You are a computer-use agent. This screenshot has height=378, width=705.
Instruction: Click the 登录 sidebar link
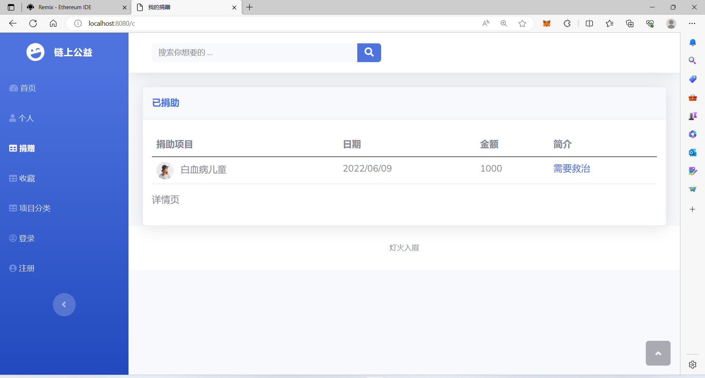(x=22, y=238)
